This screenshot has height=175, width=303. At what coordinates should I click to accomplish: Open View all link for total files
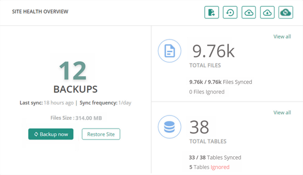(282, 36)
